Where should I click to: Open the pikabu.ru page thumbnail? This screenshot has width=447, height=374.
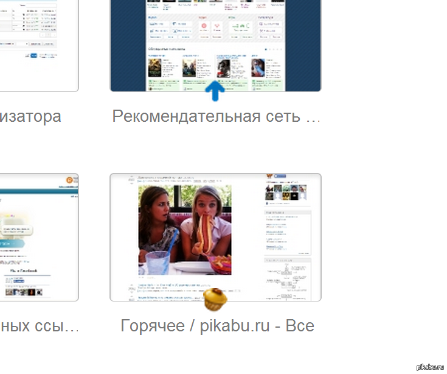(x=215, y=236)
